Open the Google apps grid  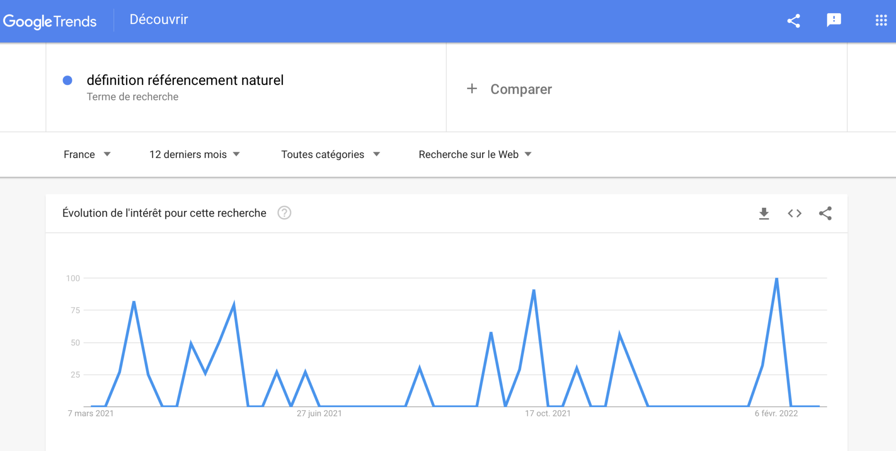(881, 20)
